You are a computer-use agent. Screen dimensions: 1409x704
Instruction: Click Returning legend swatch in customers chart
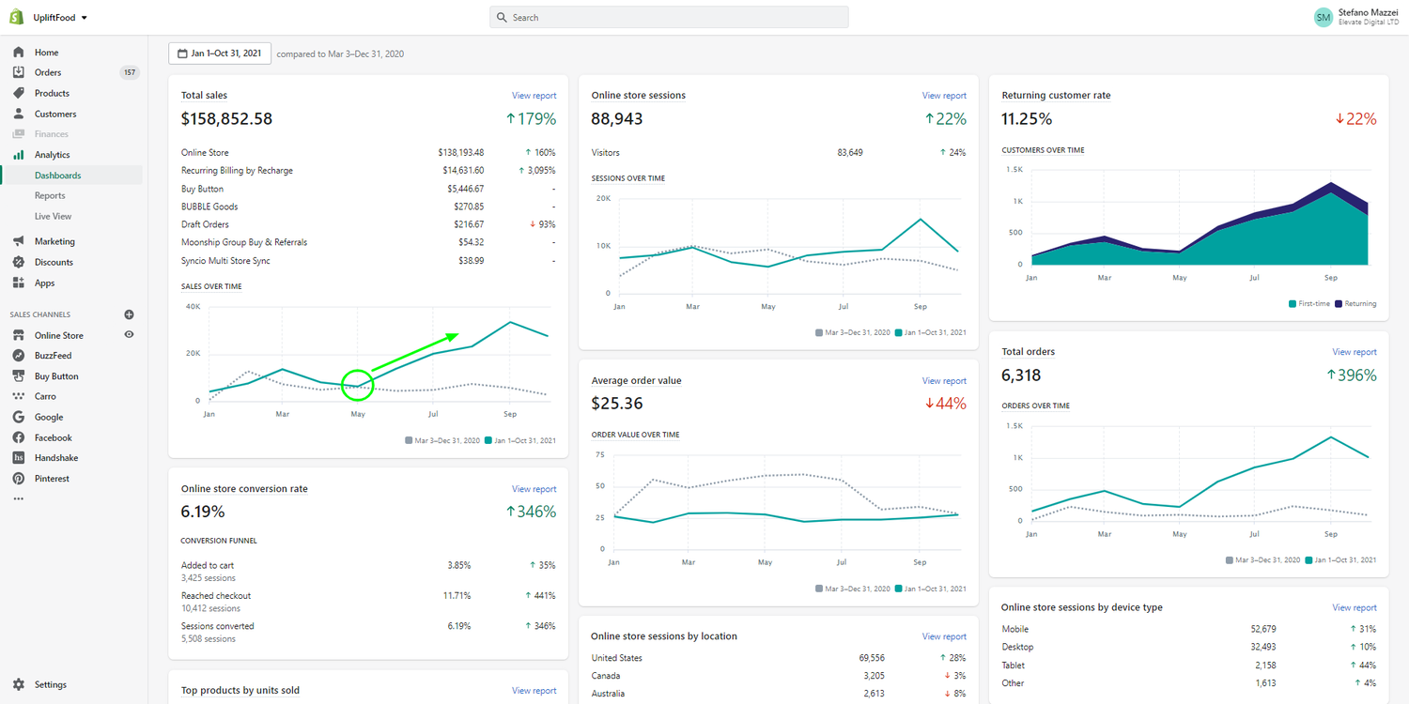click(1339, 304)
